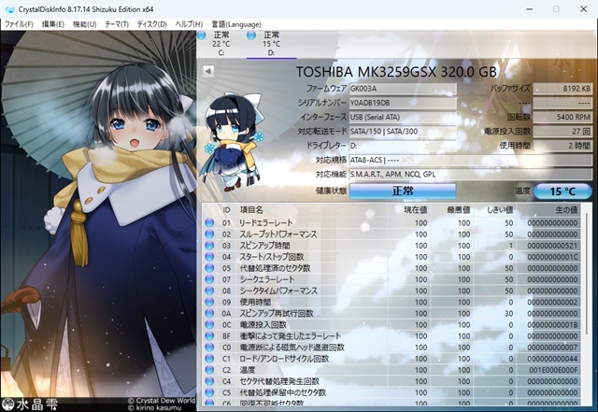Image resolution: width=598 pixels, height=412 pixels.
Task: Click the CrystalDiskInfo title bar app icon
Action: pyautogui.click(x=8, y=7)
